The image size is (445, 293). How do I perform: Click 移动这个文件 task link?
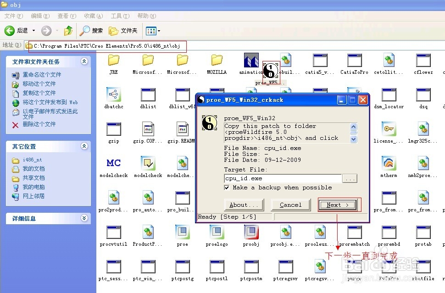tap(39, 84)
